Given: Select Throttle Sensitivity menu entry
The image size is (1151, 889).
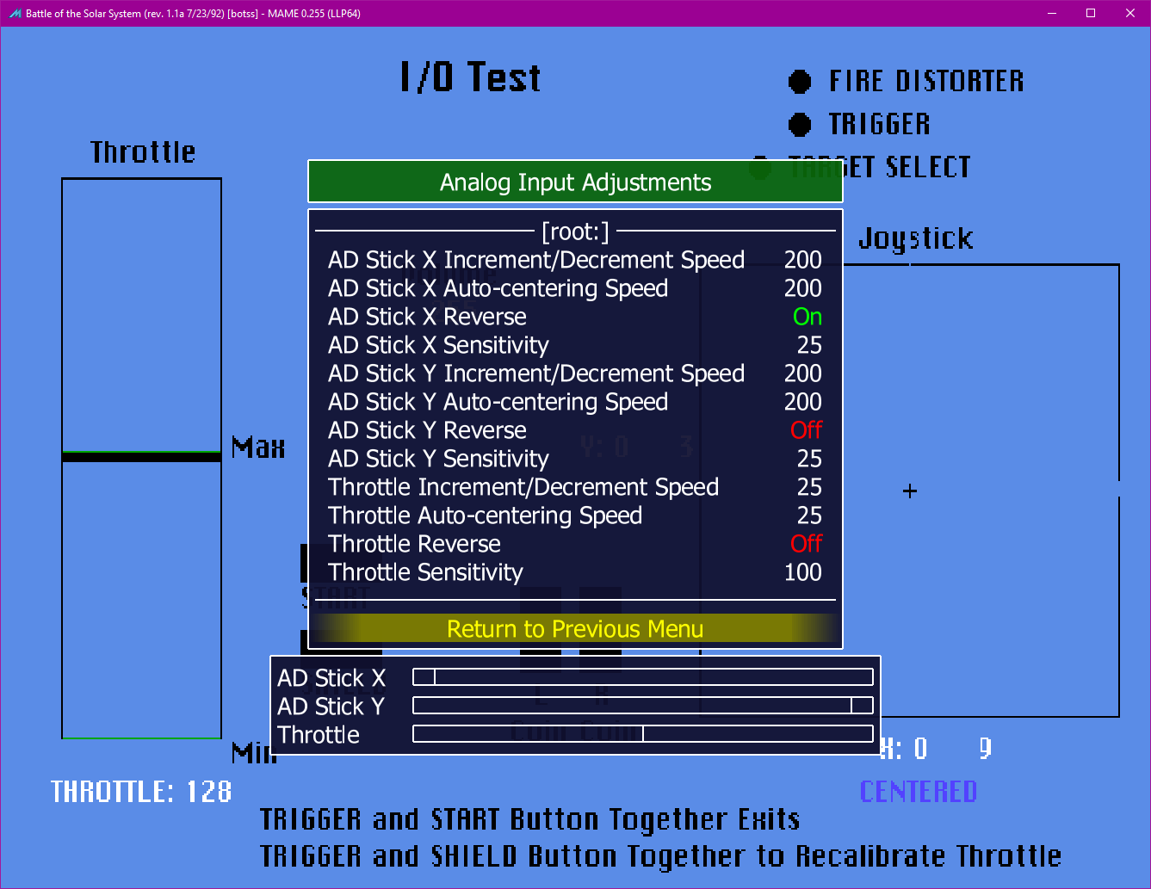Looking at the screenshot, I should click(425, 572).
